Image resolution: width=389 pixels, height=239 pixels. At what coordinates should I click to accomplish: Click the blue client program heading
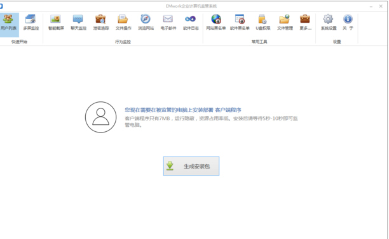183,110
